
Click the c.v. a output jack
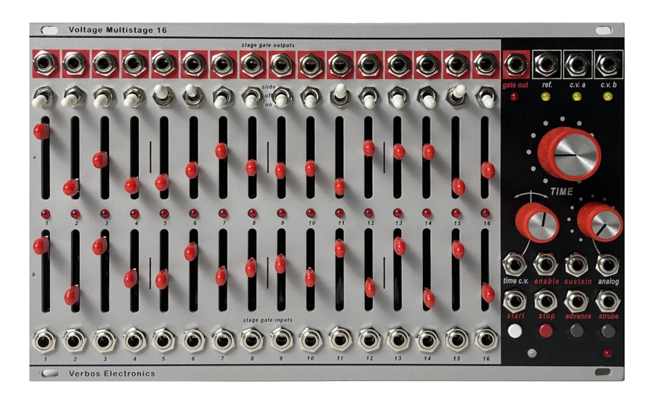pos(577,64)
